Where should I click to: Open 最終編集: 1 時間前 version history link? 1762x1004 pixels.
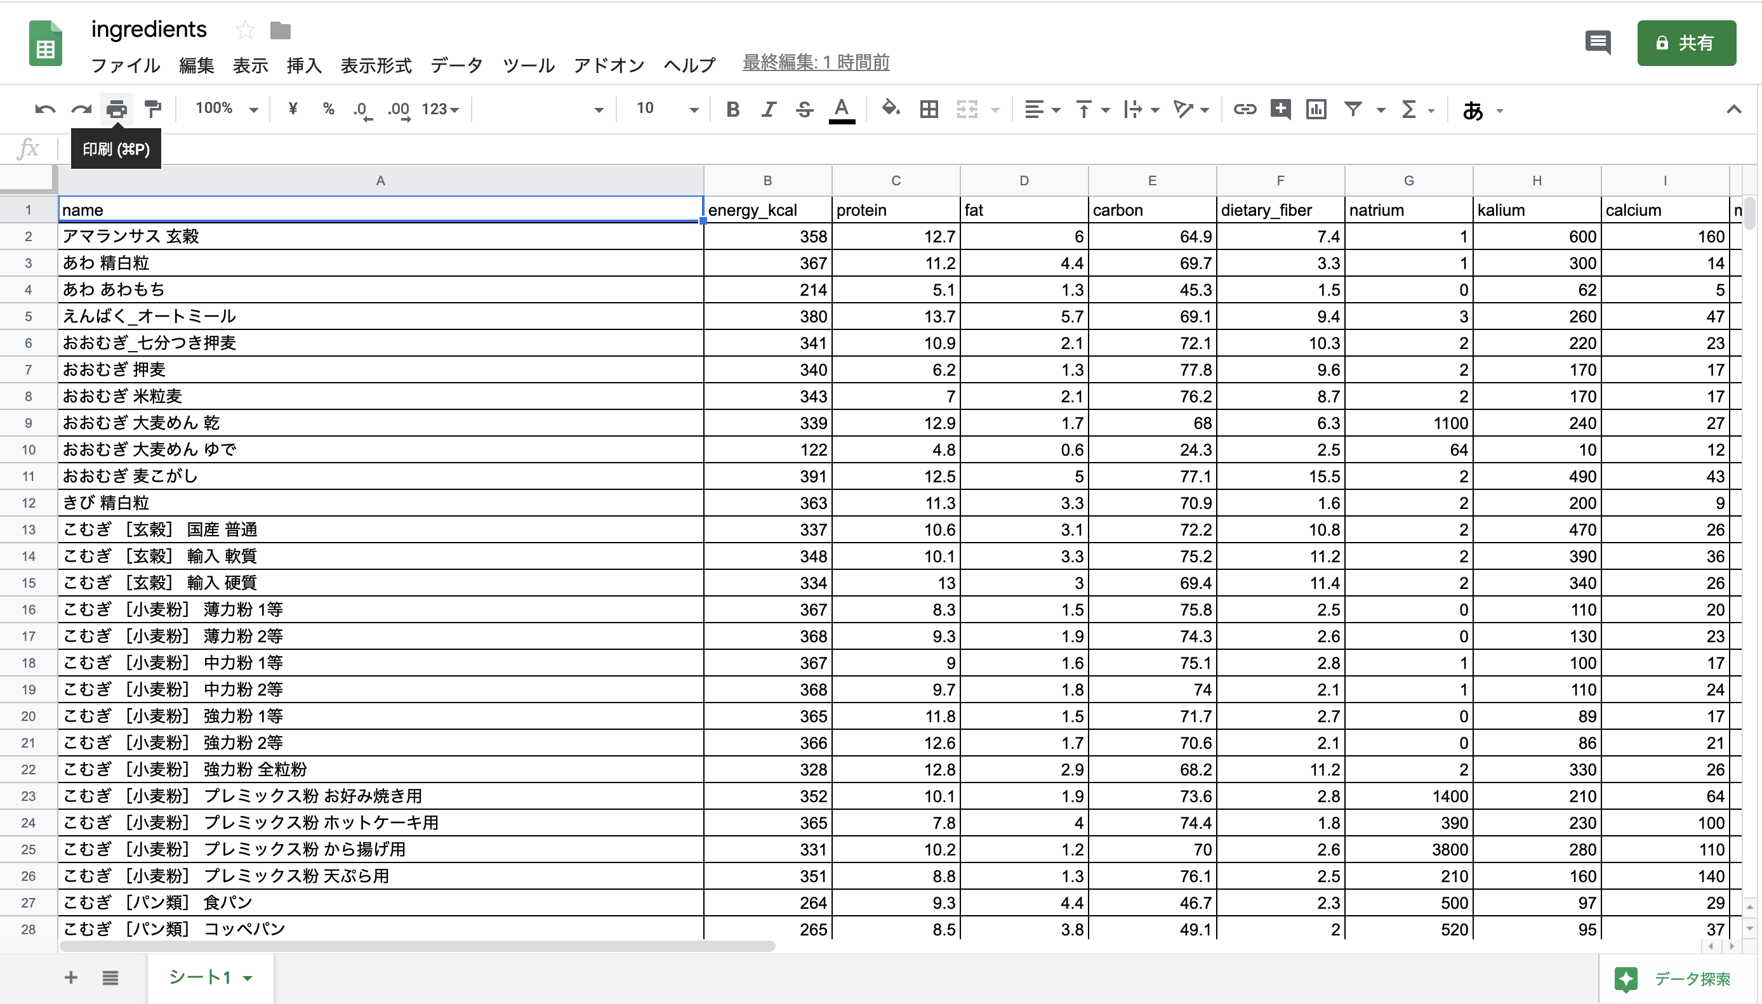point(814,62)
